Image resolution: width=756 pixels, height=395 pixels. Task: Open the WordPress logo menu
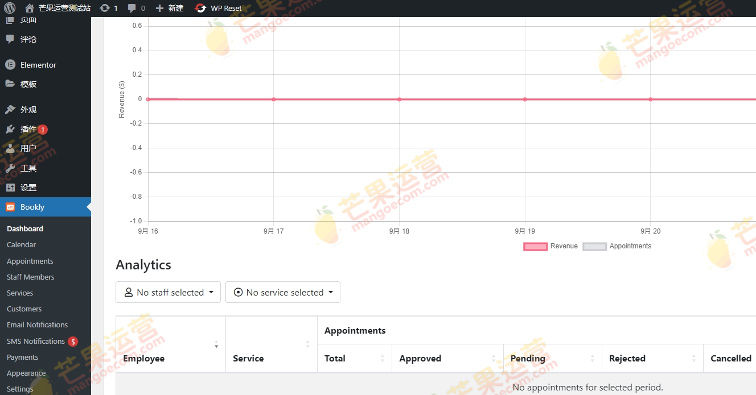[x=9, y=8]
